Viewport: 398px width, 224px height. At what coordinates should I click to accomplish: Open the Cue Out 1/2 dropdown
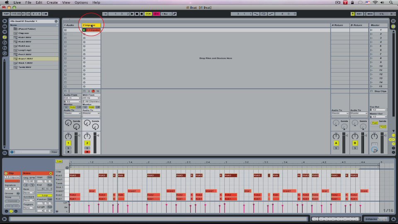[378, 110]
